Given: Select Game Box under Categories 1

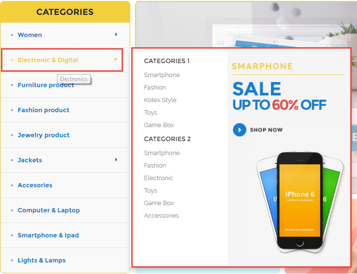Looking at the screenshot, I should [x=159, y=125].
